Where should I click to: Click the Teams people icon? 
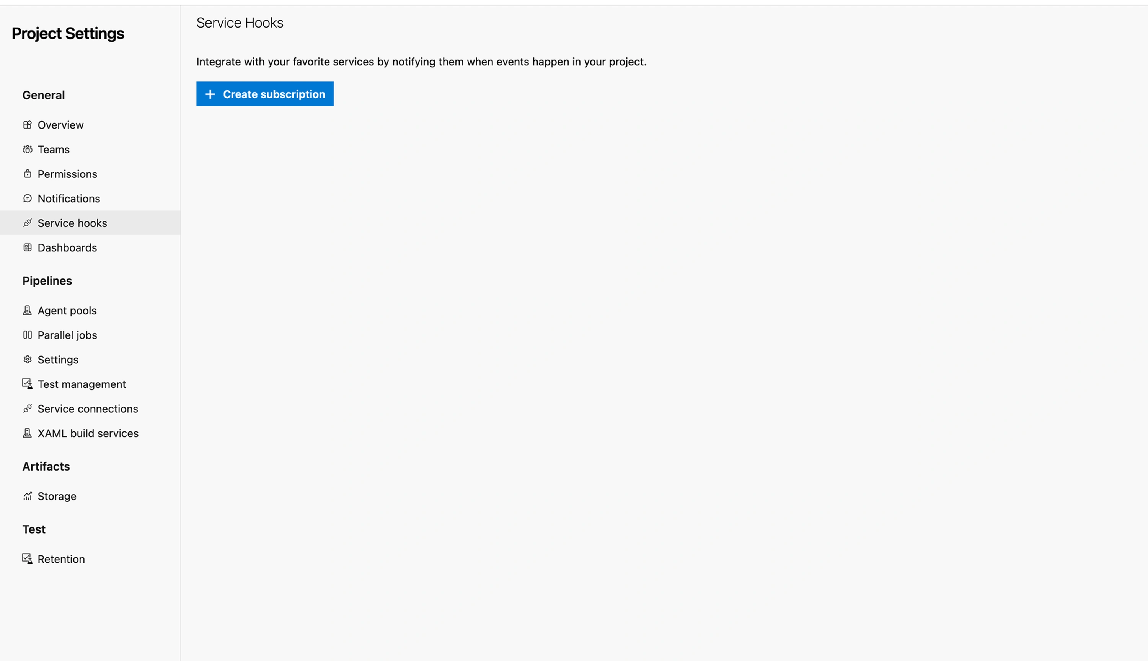[x=27, y=149]
